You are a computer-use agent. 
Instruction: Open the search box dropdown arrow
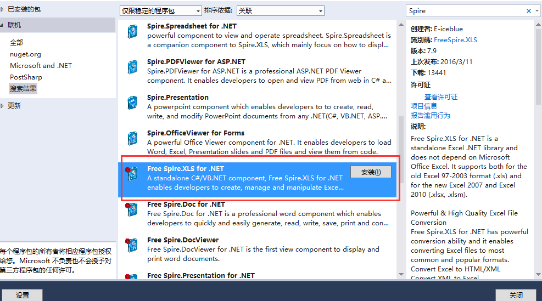pos(537,11)
